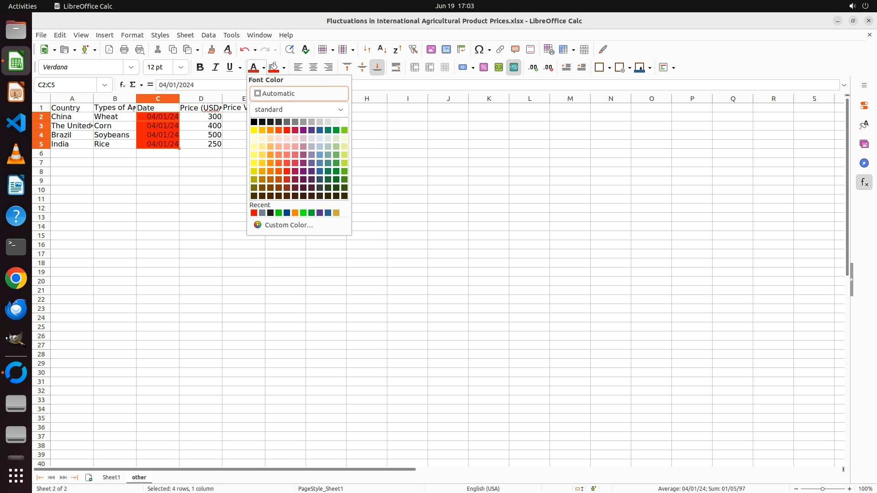Screen dimensions: 877x493
Task: Insert a special character with Omega icon
Action: (479, 49)
